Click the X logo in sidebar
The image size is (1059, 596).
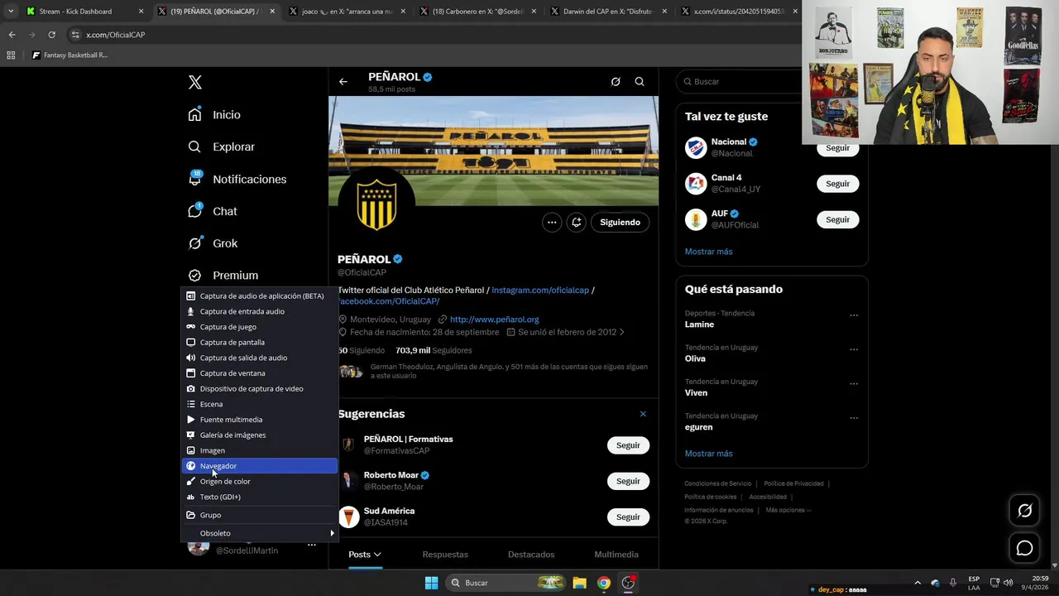(x=195, y=82)
